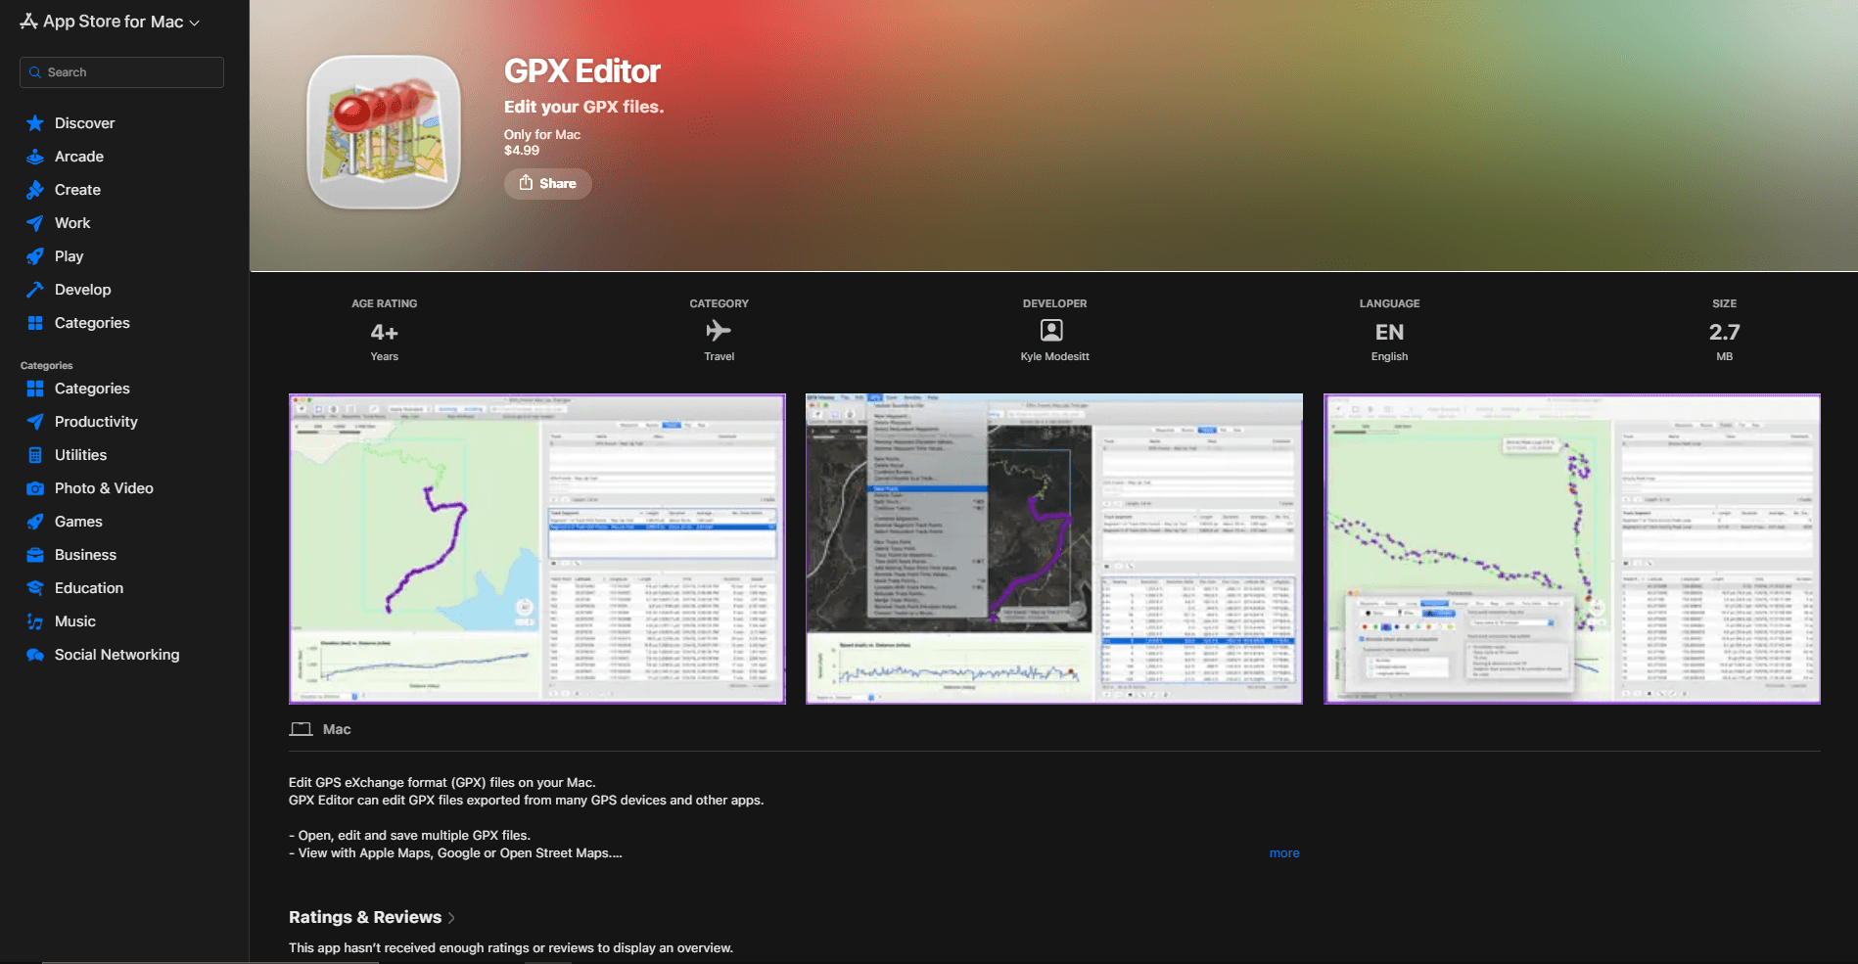Click the developer person icon

(x=1052, y=331)
